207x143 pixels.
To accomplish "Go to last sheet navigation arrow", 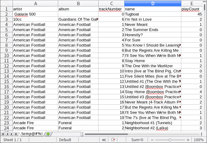I will pos(16,134).
